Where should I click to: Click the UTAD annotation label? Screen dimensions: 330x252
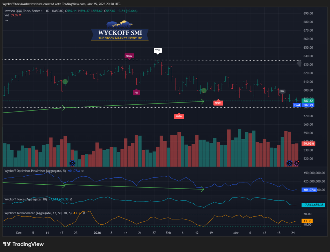pyautogui.click(x=129, y=56)
